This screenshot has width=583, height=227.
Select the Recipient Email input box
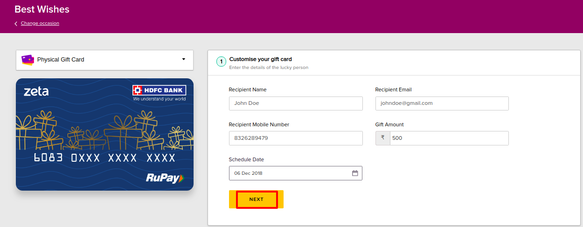point(442,103)
